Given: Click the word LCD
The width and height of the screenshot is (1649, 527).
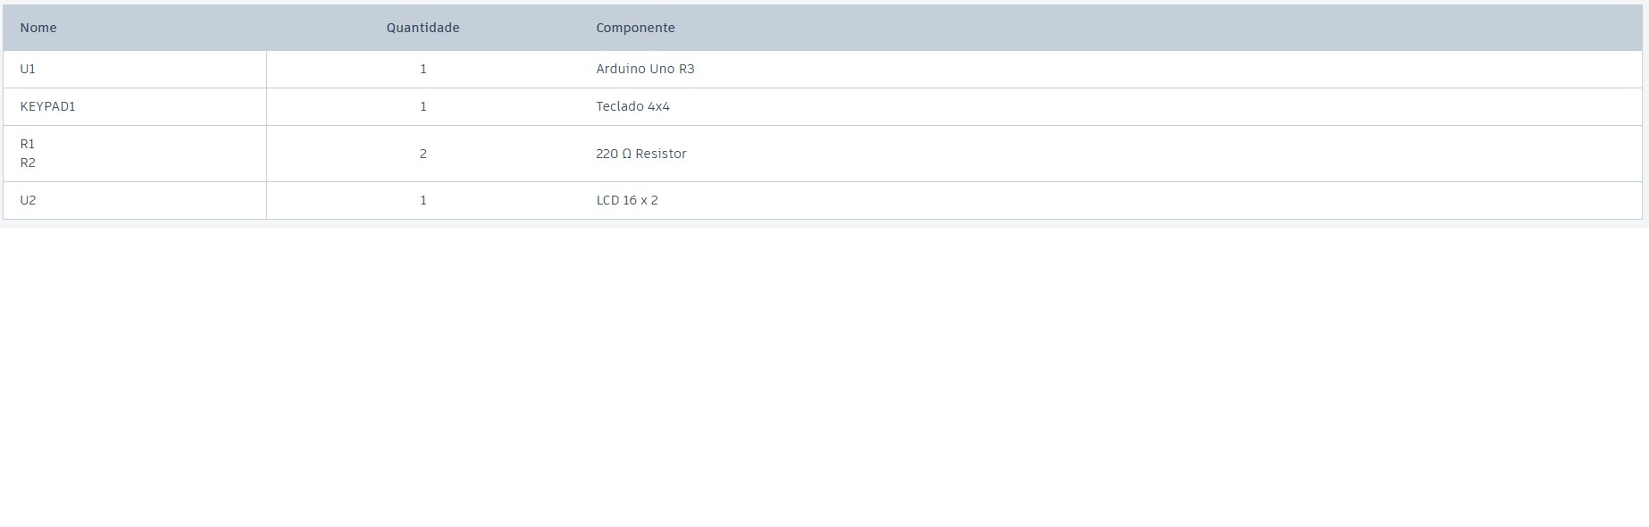Looking at the screenshot, I should coord(607,200).
